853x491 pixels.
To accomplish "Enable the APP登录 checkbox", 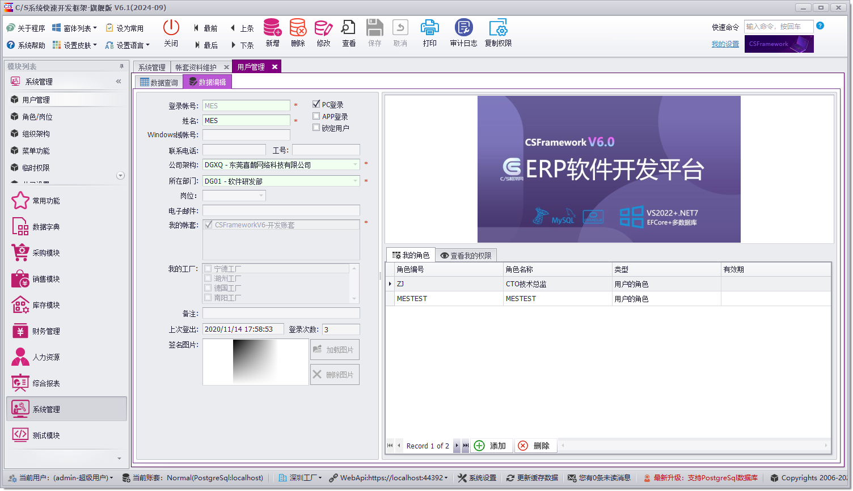I will point(316,116).
